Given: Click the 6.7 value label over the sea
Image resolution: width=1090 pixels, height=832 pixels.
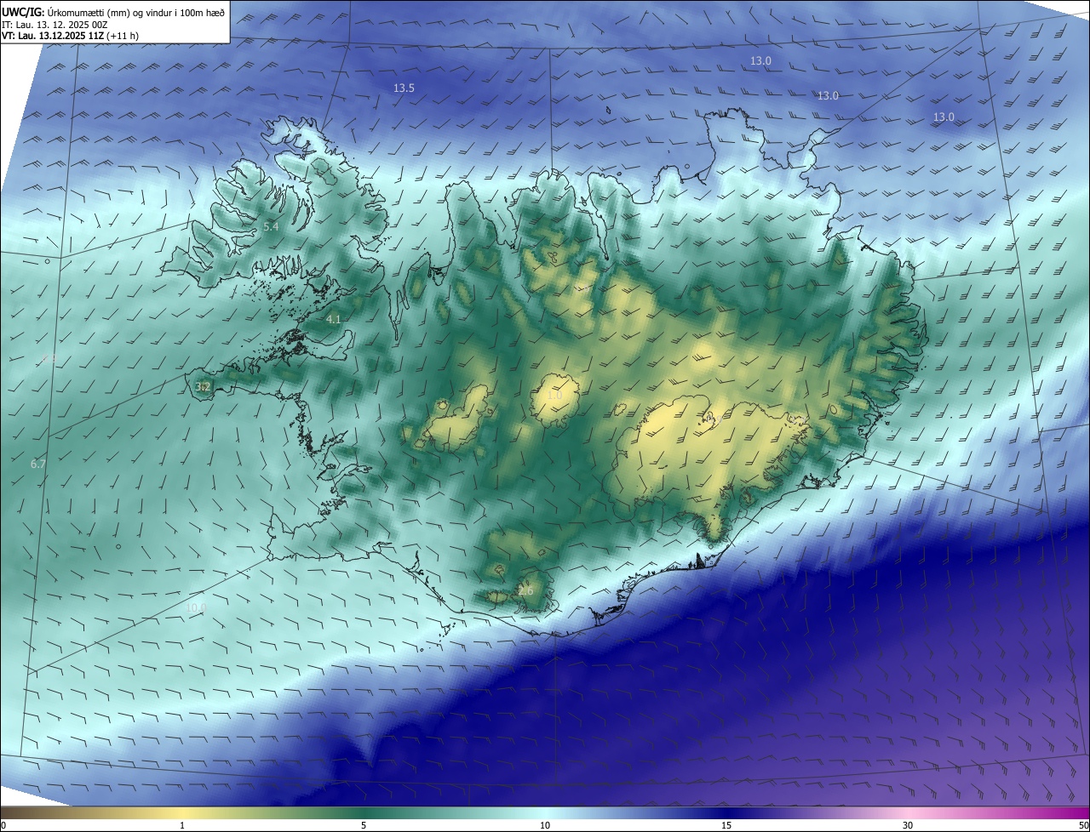Looking at the screenshot, I should point(37,464).
